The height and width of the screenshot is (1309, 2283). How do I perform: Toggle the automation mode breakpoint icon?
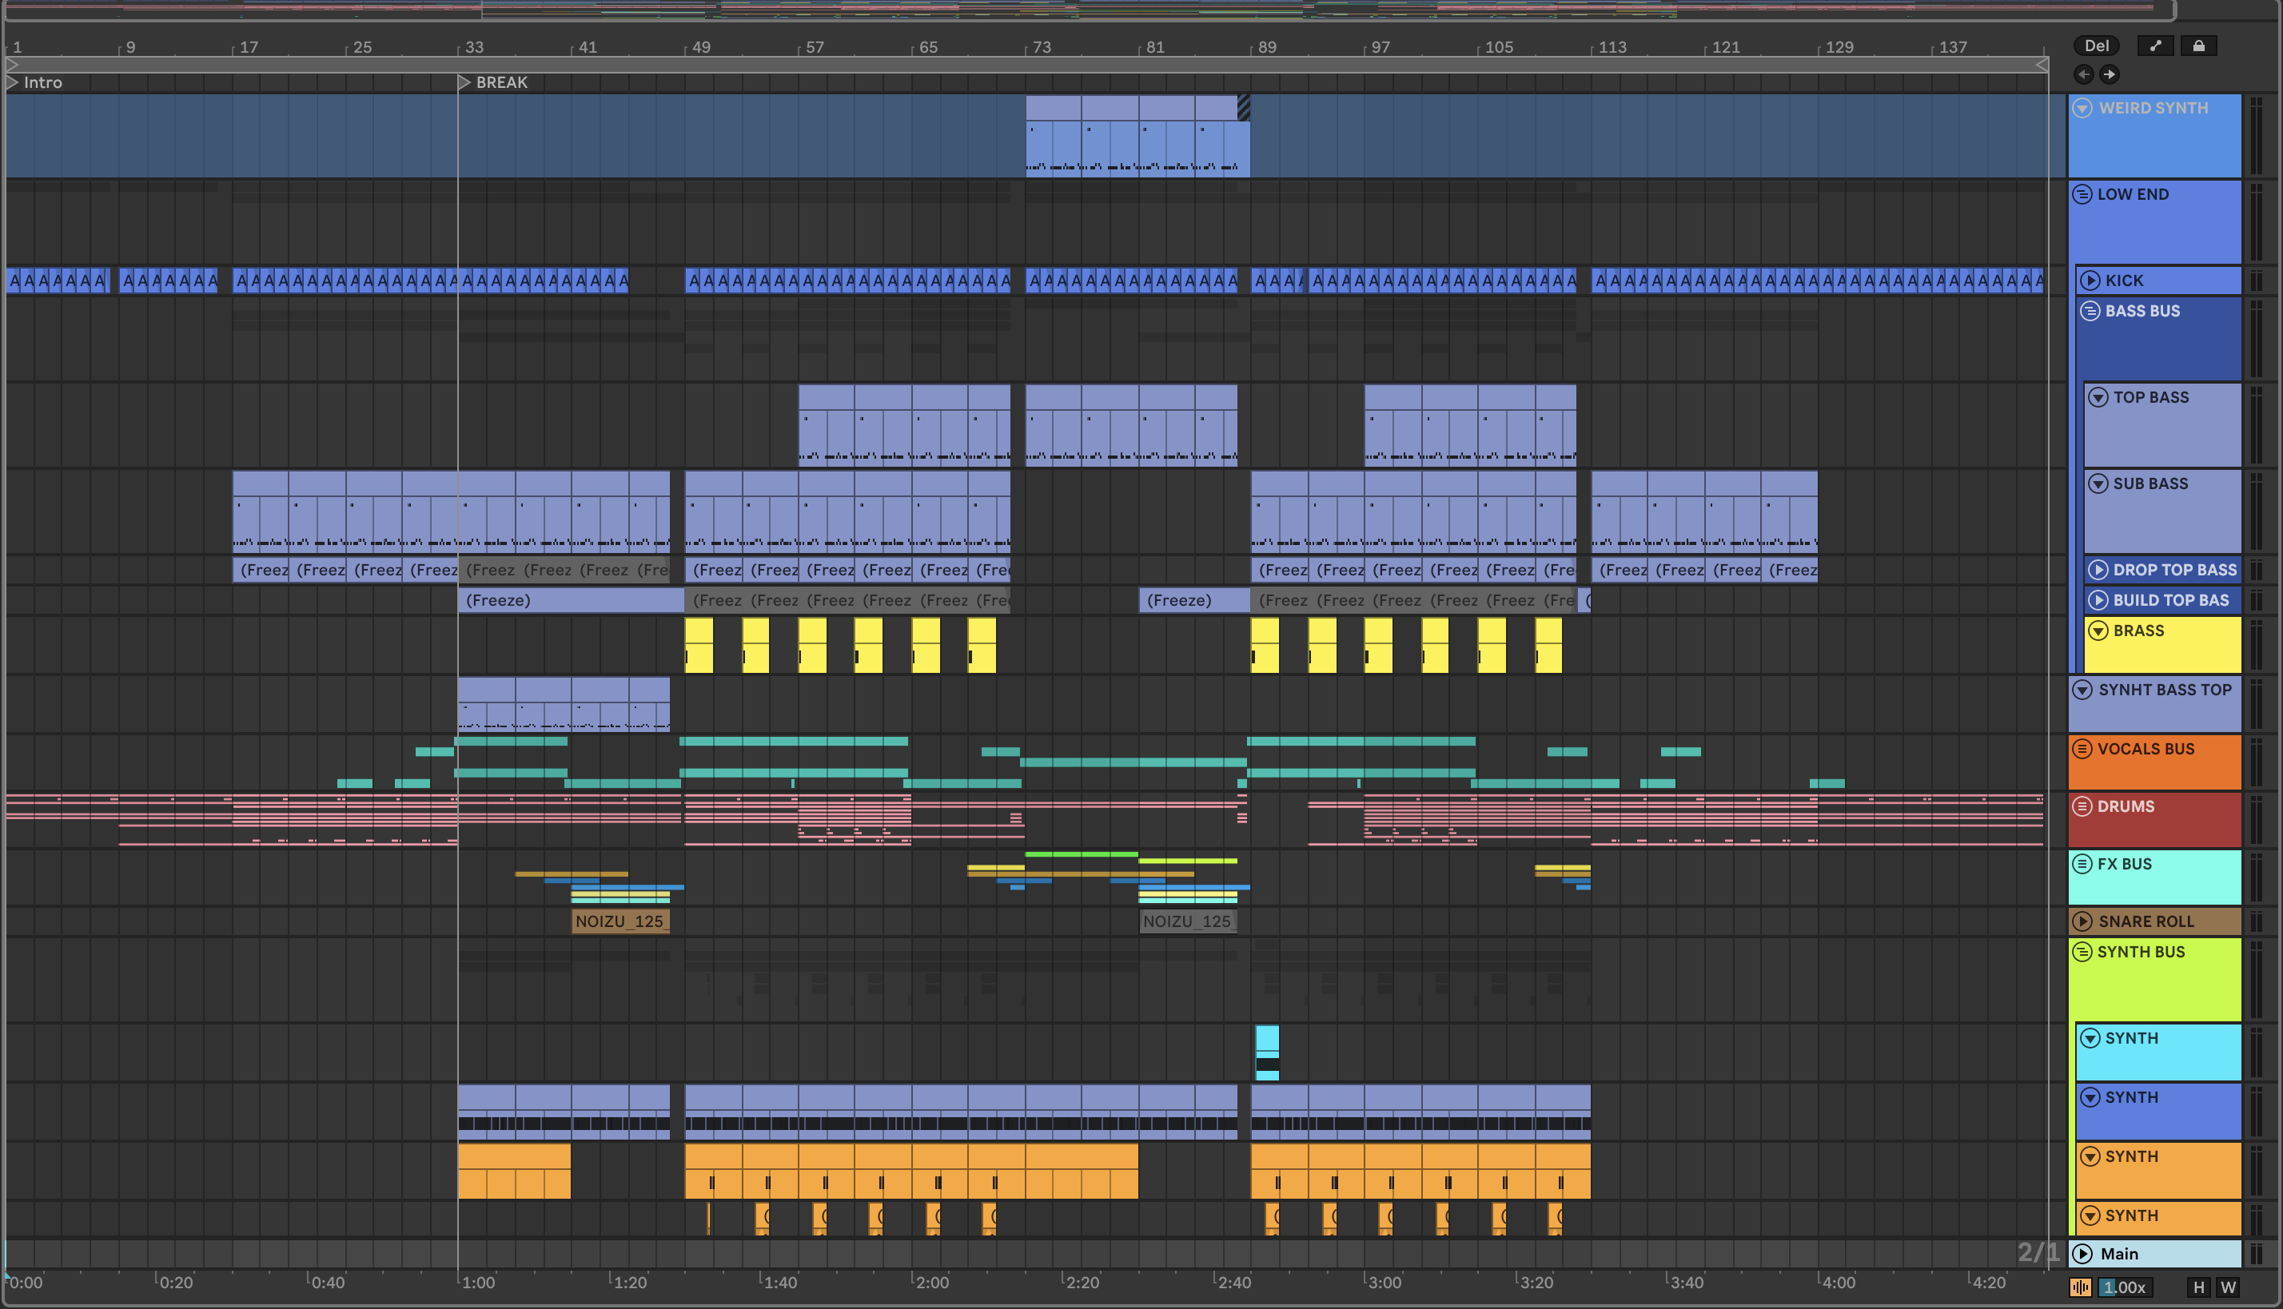(x=2155, y=46)
